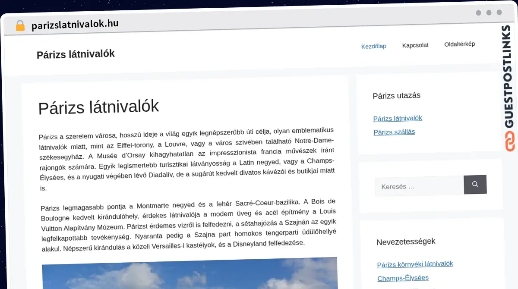Open the Párizs környéki látnivalók link
The width and height of the screenshot is (518, 289).
pos(415,264)
